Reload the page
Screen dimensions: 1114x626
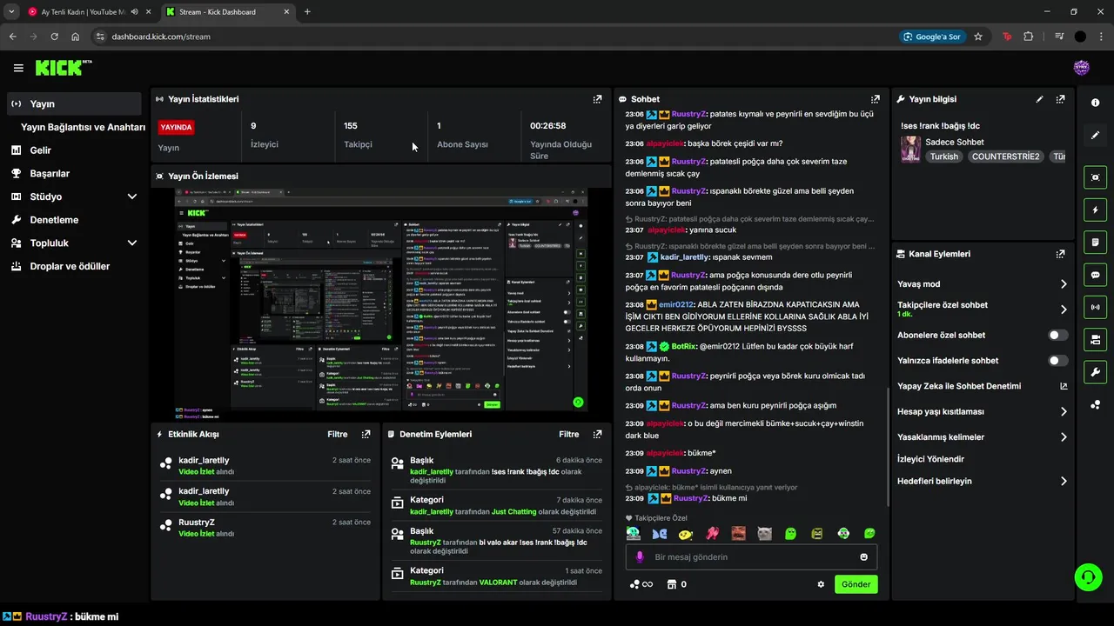(x=54, y=37)
